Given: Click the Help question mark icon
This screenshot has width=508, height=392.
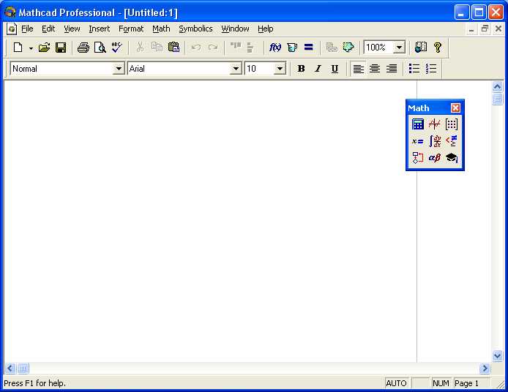Looking at the screenshot, I should [x=438, y=48].
